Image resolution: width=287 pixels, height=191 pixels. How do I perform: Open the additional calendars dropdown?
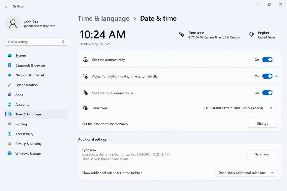[246, 173]
